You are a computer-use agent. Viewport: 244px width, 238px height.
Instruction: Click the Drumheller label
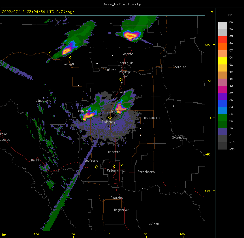click(181, 138)
